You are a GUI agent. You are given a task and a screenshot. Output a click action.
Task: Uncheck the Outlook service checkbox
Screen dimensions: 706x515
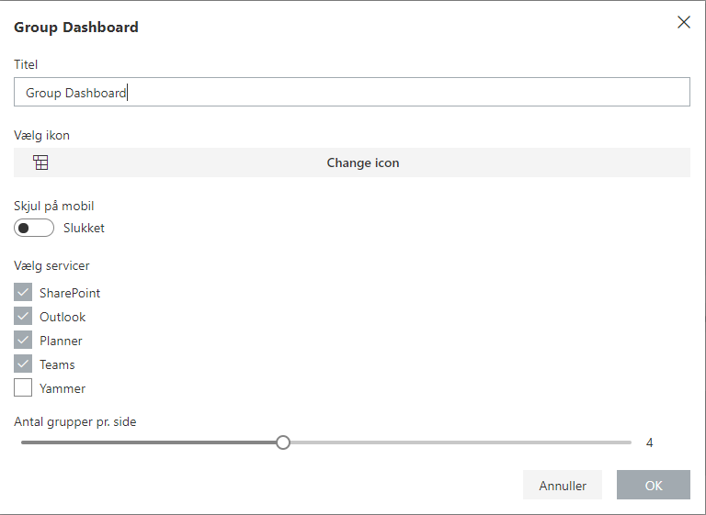coord(23,316)
